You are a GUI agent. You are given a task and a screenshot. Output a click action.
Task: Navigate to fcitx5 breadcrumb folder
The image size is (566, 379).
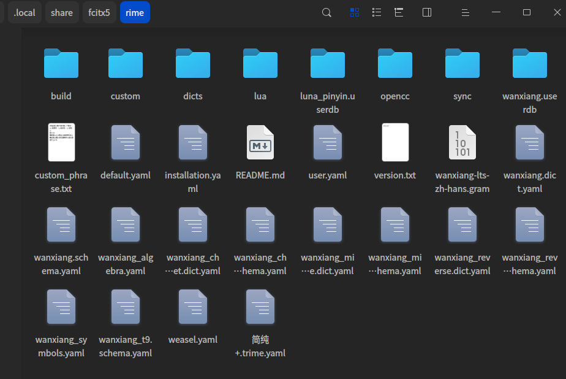pos(99,12)
